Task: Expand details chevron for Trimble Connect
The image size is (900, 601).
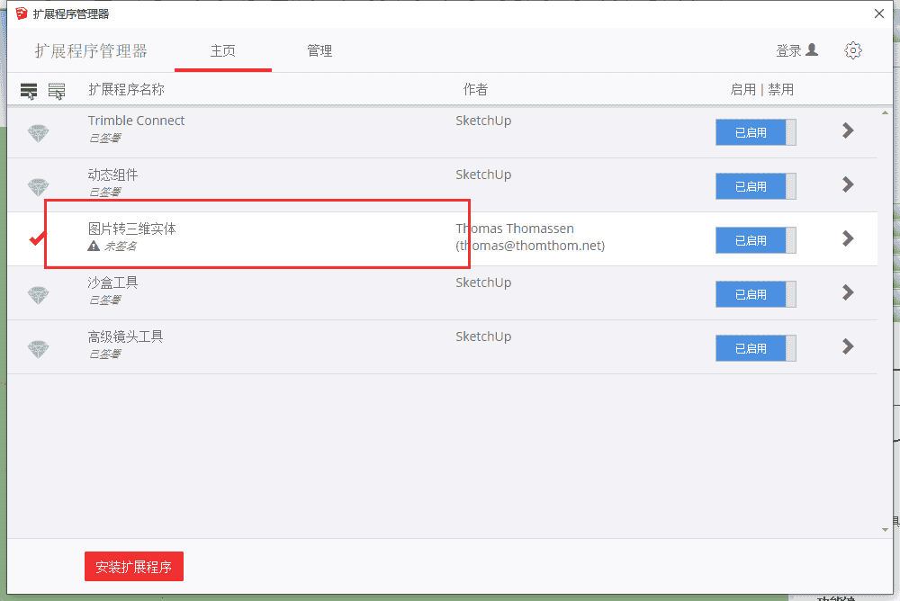Action: tap(848, 130)
